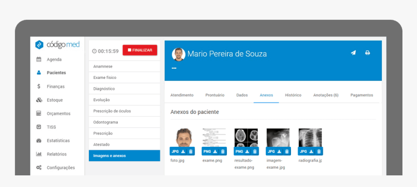Viewport: 417px width, 187px height.
Task: Open the Diagnóstico section
Action: (x=125, y=89)
